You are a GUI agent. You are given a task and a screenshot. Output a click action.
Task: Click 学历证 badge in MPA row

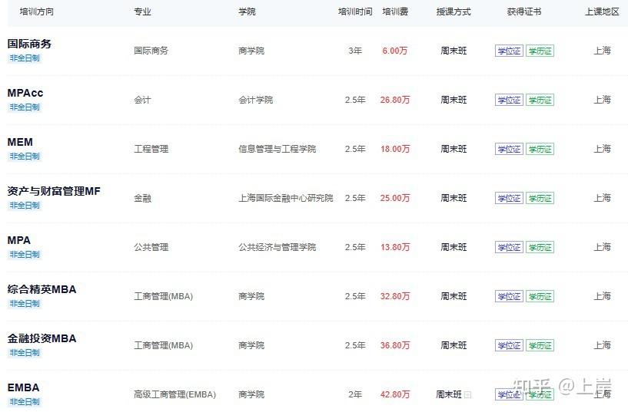pos(540,247)
